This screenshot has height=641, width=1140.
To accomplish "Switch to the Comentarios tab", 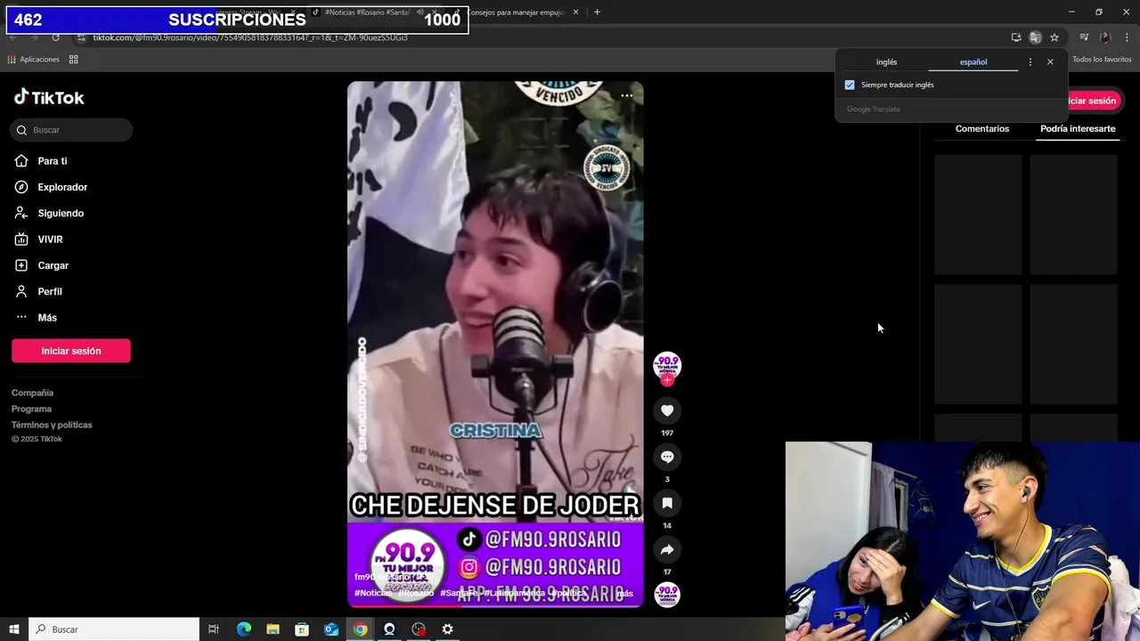I will 982,129.
